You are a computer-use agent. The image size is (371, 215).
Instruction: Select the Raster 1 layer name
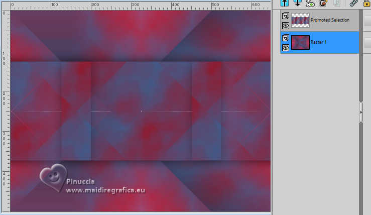point(318,42)
